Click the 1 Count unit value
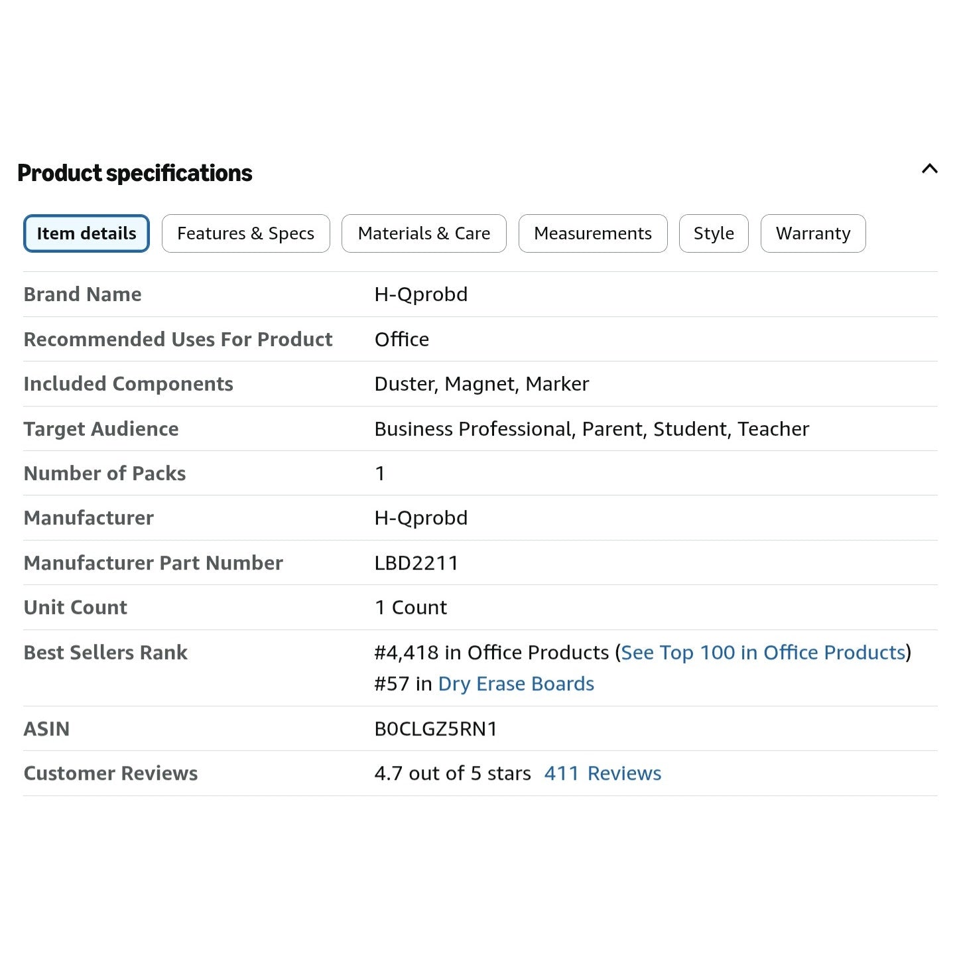This screenshot has height=955, width=955. [411, 607]
